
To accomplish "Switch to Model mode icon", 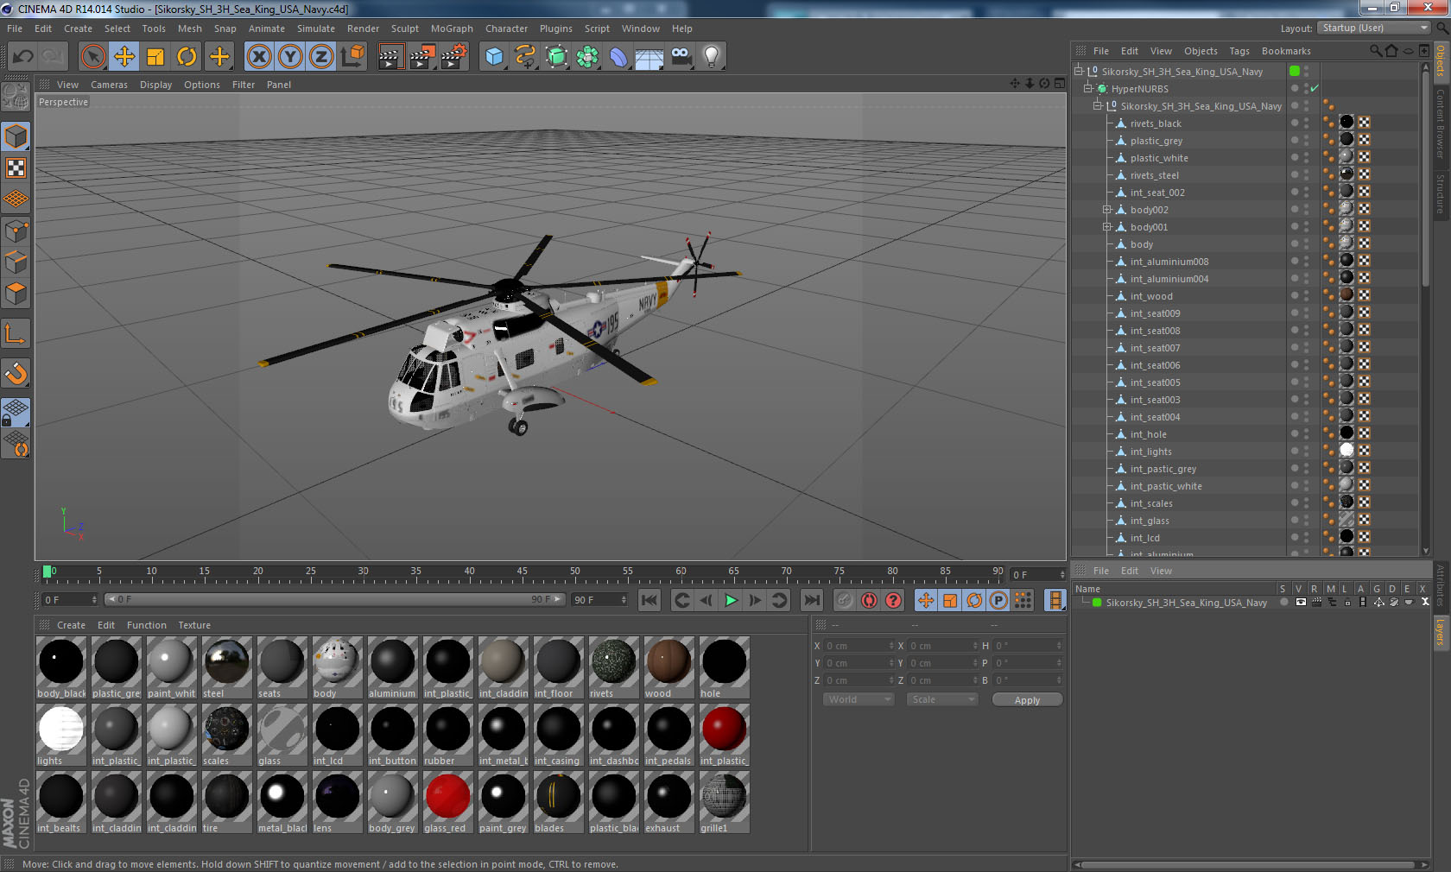I will click(x=16, y=136).
